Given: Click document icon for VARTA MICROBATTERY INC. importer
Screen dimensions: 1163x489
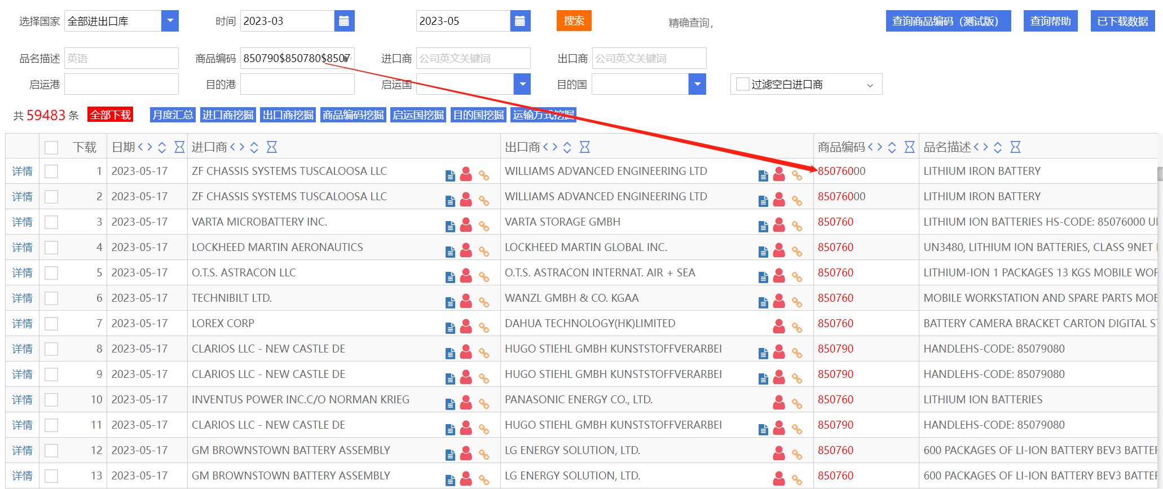Looking at the screenshot, I should 450,226.
